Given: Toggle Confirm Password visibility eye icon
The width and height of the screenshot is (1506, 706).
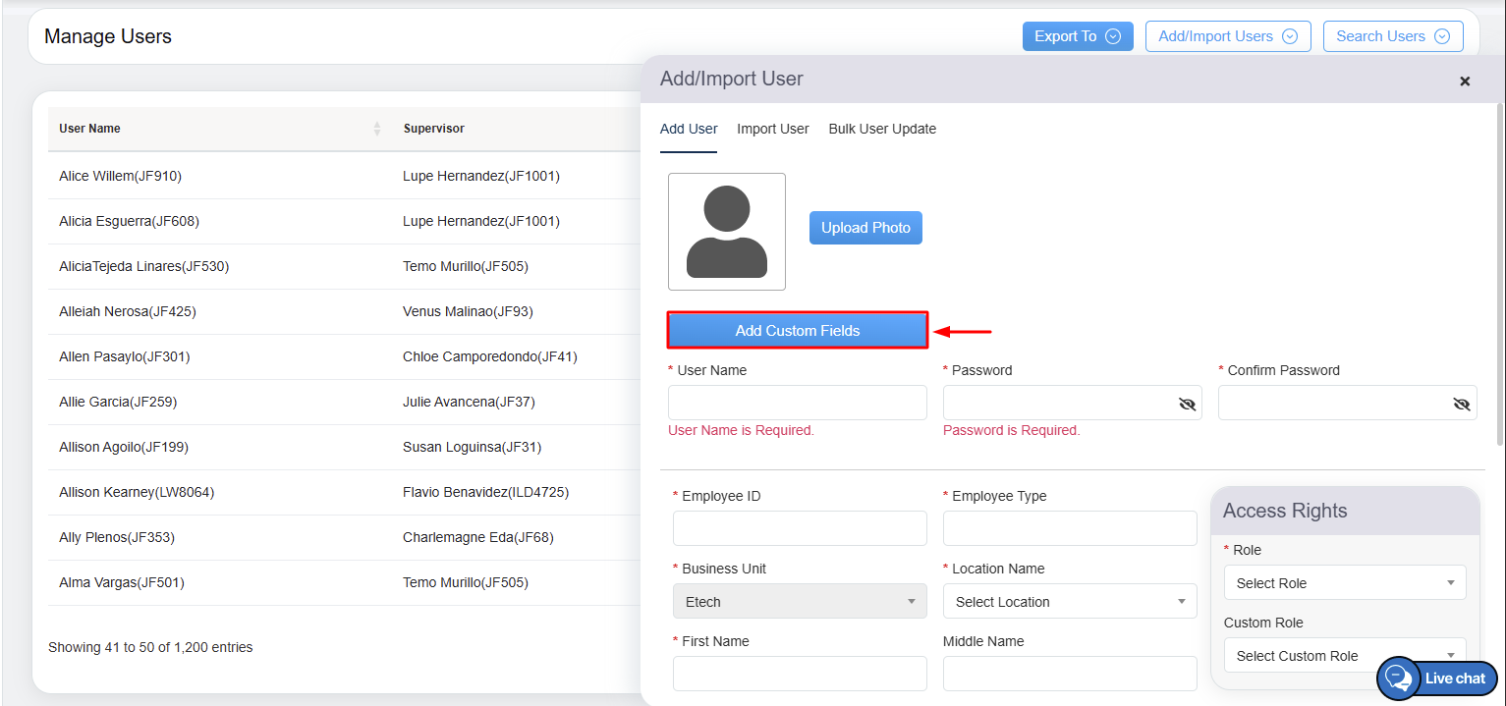Looking at the screenshot, I should 1461,404.
